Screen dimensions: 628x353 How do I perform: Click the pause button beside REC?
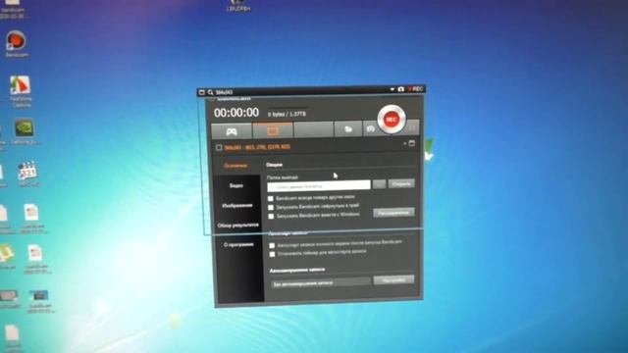pos(412,127)
